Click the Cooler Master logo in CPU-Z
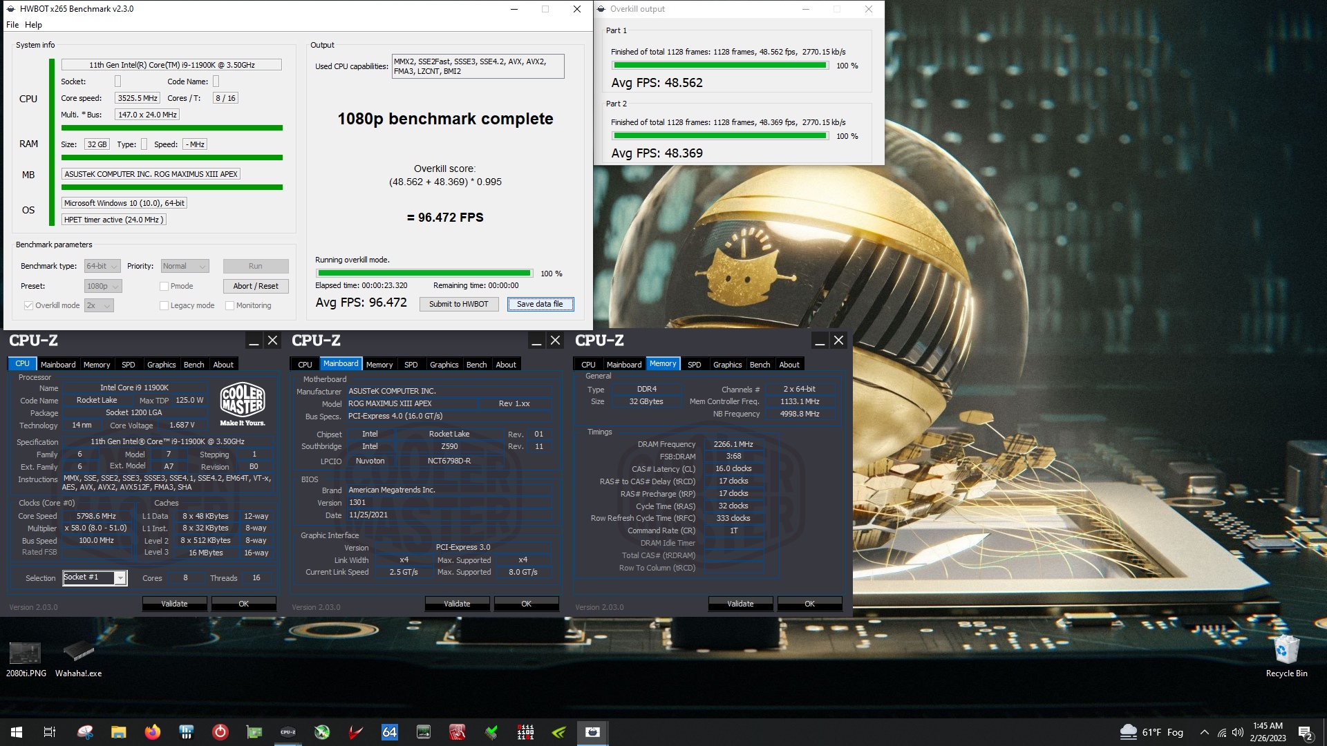Screen dimensions: 1327x746 (243, 404)
